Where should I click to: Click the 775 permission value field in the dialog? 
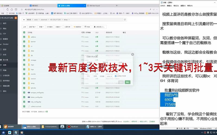89,76
